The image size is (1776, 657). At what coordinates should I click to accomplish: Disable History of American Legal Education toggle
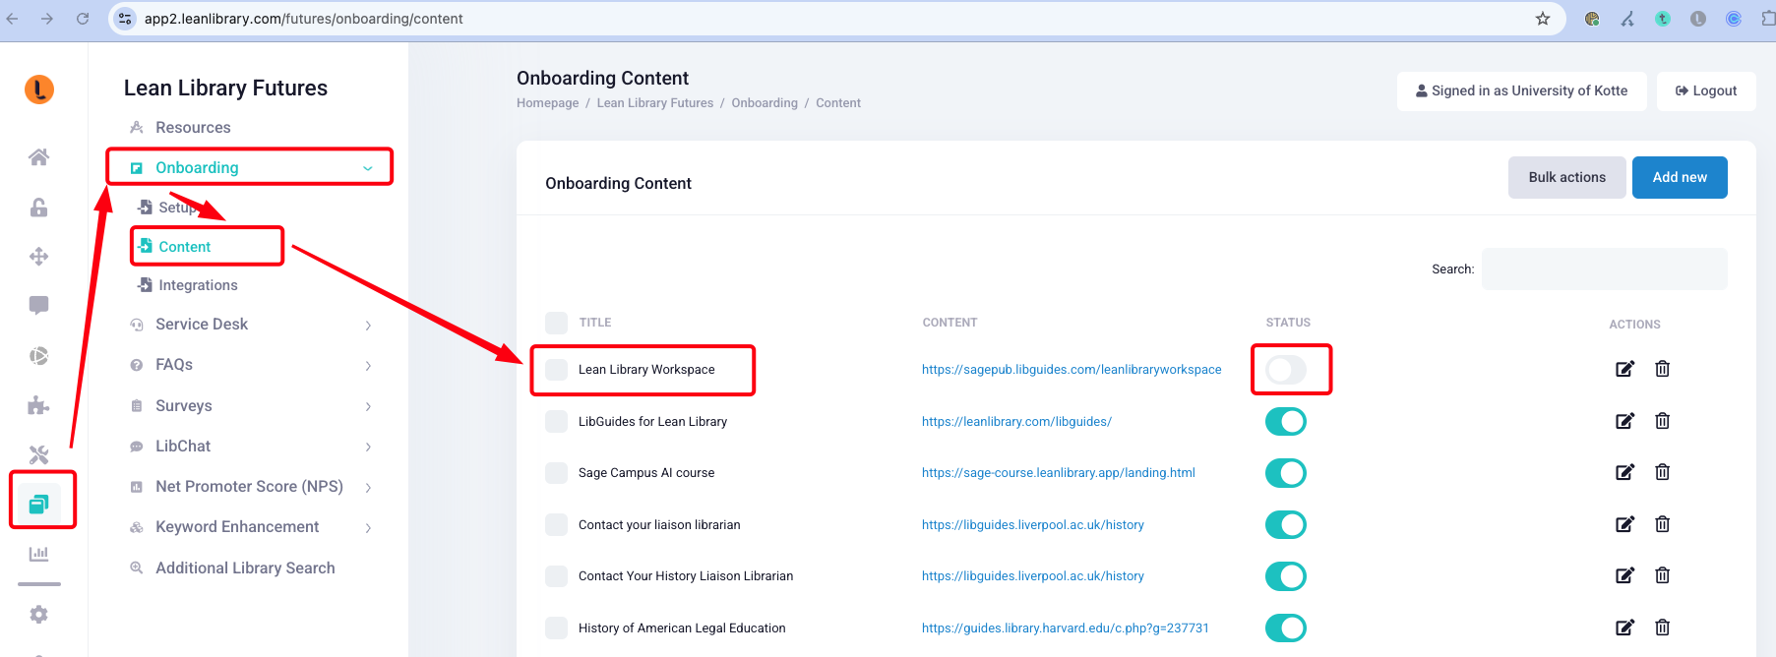click(1286, 627)
